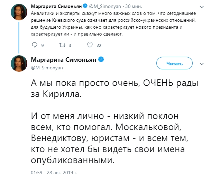The height and width of the screenshot is (176, 211).
Task: Click the retweet count number 3
Action: [70, 45]
